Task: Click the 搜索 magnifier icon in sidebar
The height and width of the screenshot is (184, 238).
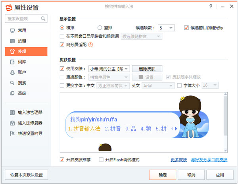Action: pyautogui.click(x=12, y=83)
